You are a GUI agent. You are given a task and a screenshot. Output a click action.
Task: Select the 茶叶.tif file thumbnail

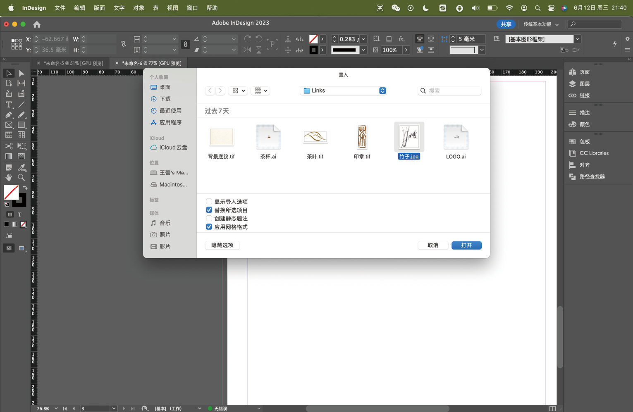point(315,137)
